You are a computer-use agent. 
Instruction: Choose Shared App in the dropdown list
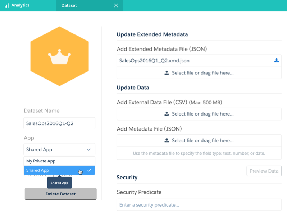59,170
